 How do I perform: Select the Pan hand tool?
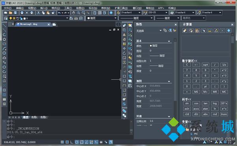73,13
